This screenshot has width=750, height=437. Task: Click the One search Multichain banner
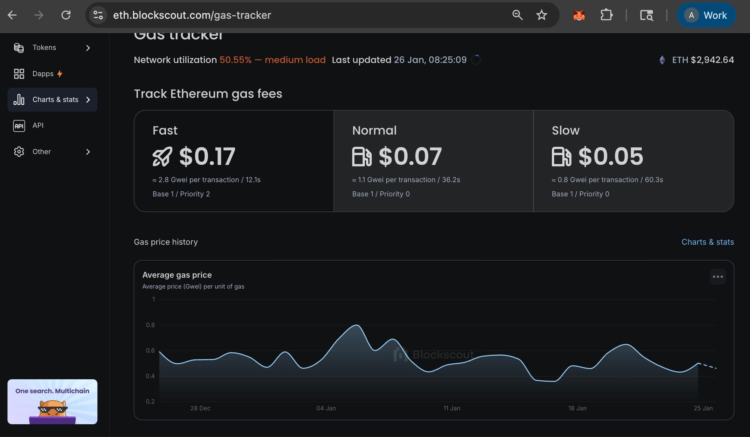click(x=52, y=401)
